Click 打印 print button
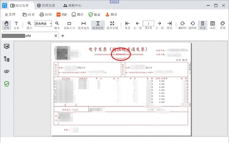This screenshot has width=229, height=143. (46, 15)
